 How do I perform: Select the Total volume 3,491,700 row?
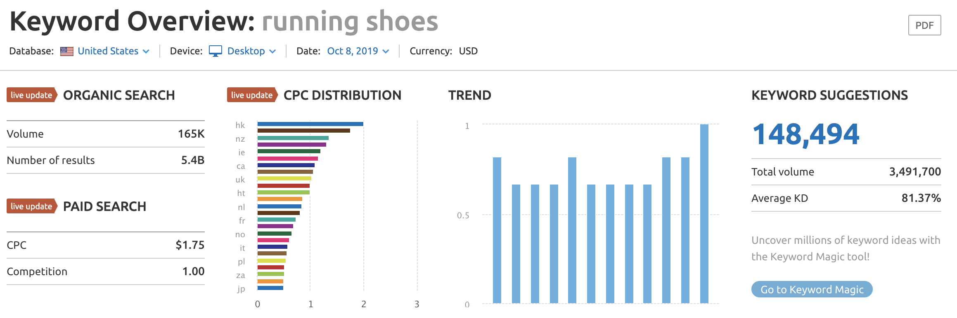(846, 172)
